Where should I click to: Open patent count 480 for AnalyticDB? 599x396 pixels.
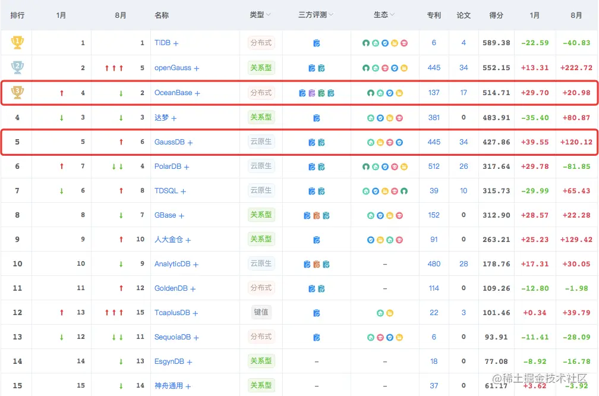click(x=434, y=264)
